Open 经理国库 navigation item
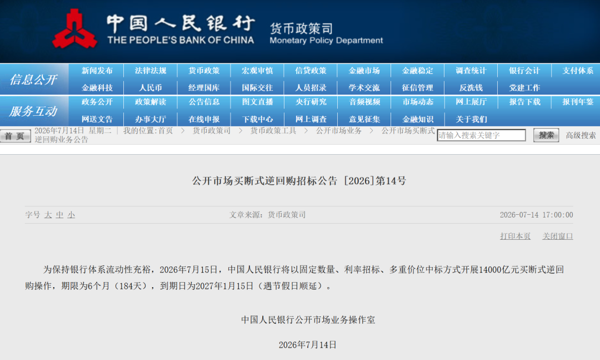This screenshot has height=360, width=600. 204,88
